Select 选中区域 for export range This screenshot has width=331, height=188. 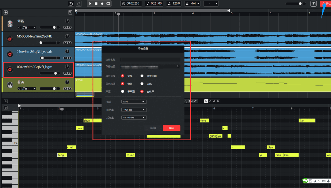tap(142, 76)
